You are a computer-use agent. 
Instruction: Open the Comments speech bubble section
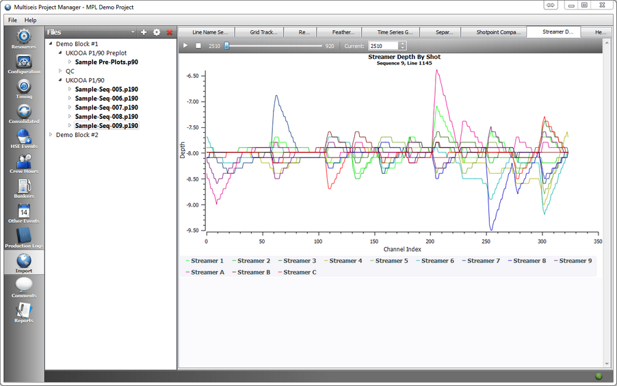coord(24,287)
